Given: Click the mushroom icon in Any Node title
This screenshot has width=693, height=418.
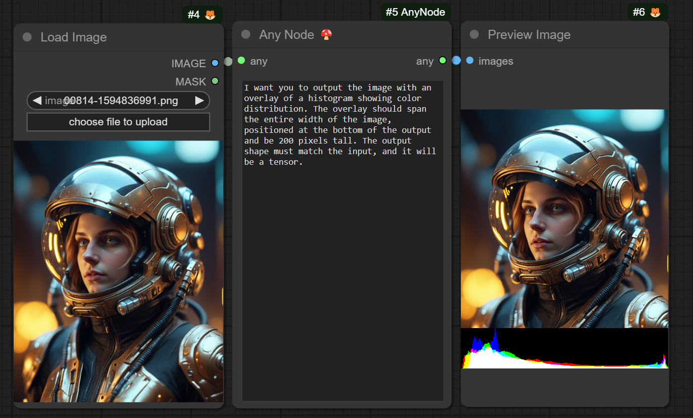Looking at the screenshot, I should coord(327,35).
